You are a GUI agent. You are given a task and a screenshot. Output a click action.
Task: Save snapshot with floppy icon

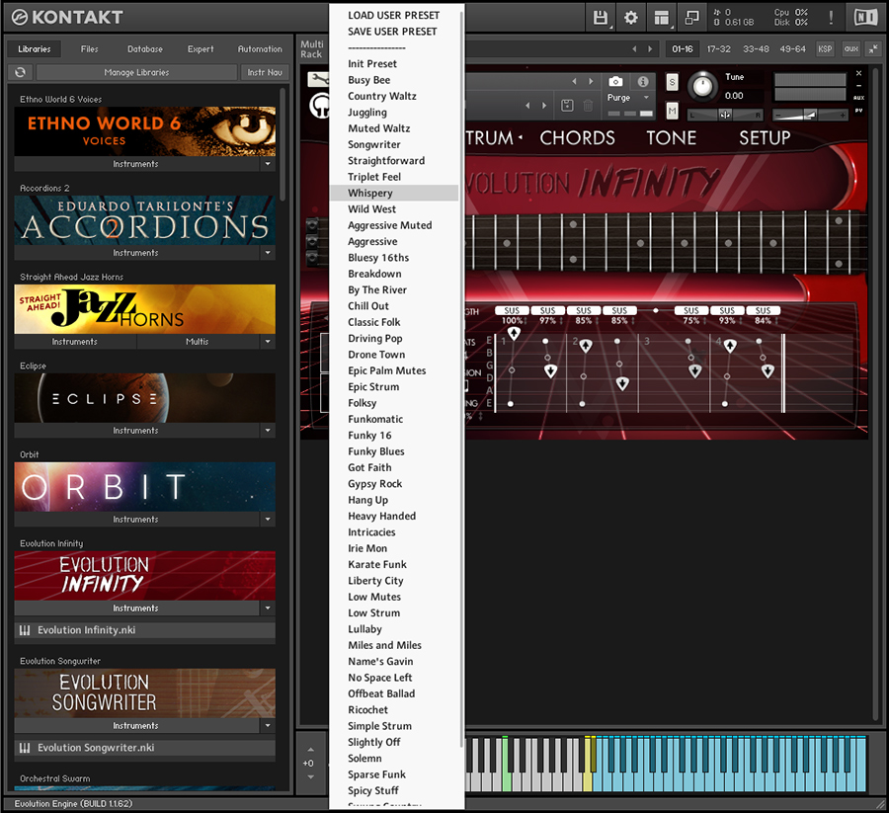(x=567, y=105)
